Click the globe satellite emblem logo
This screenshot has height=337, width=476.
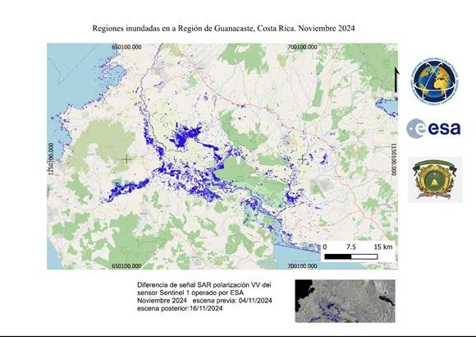click(435, 81)
